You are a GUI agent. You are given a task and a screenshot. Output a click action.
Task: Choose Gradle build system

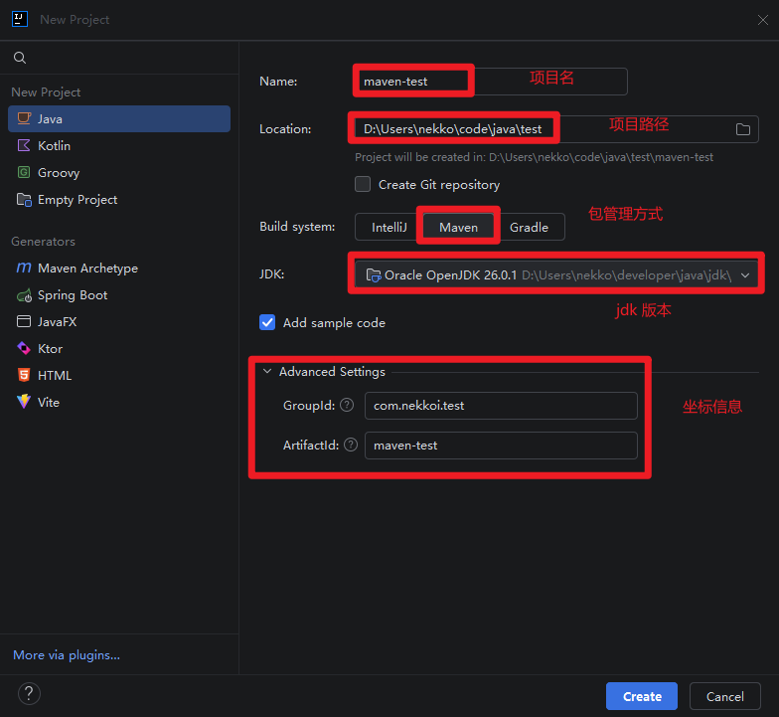(529, 227)
